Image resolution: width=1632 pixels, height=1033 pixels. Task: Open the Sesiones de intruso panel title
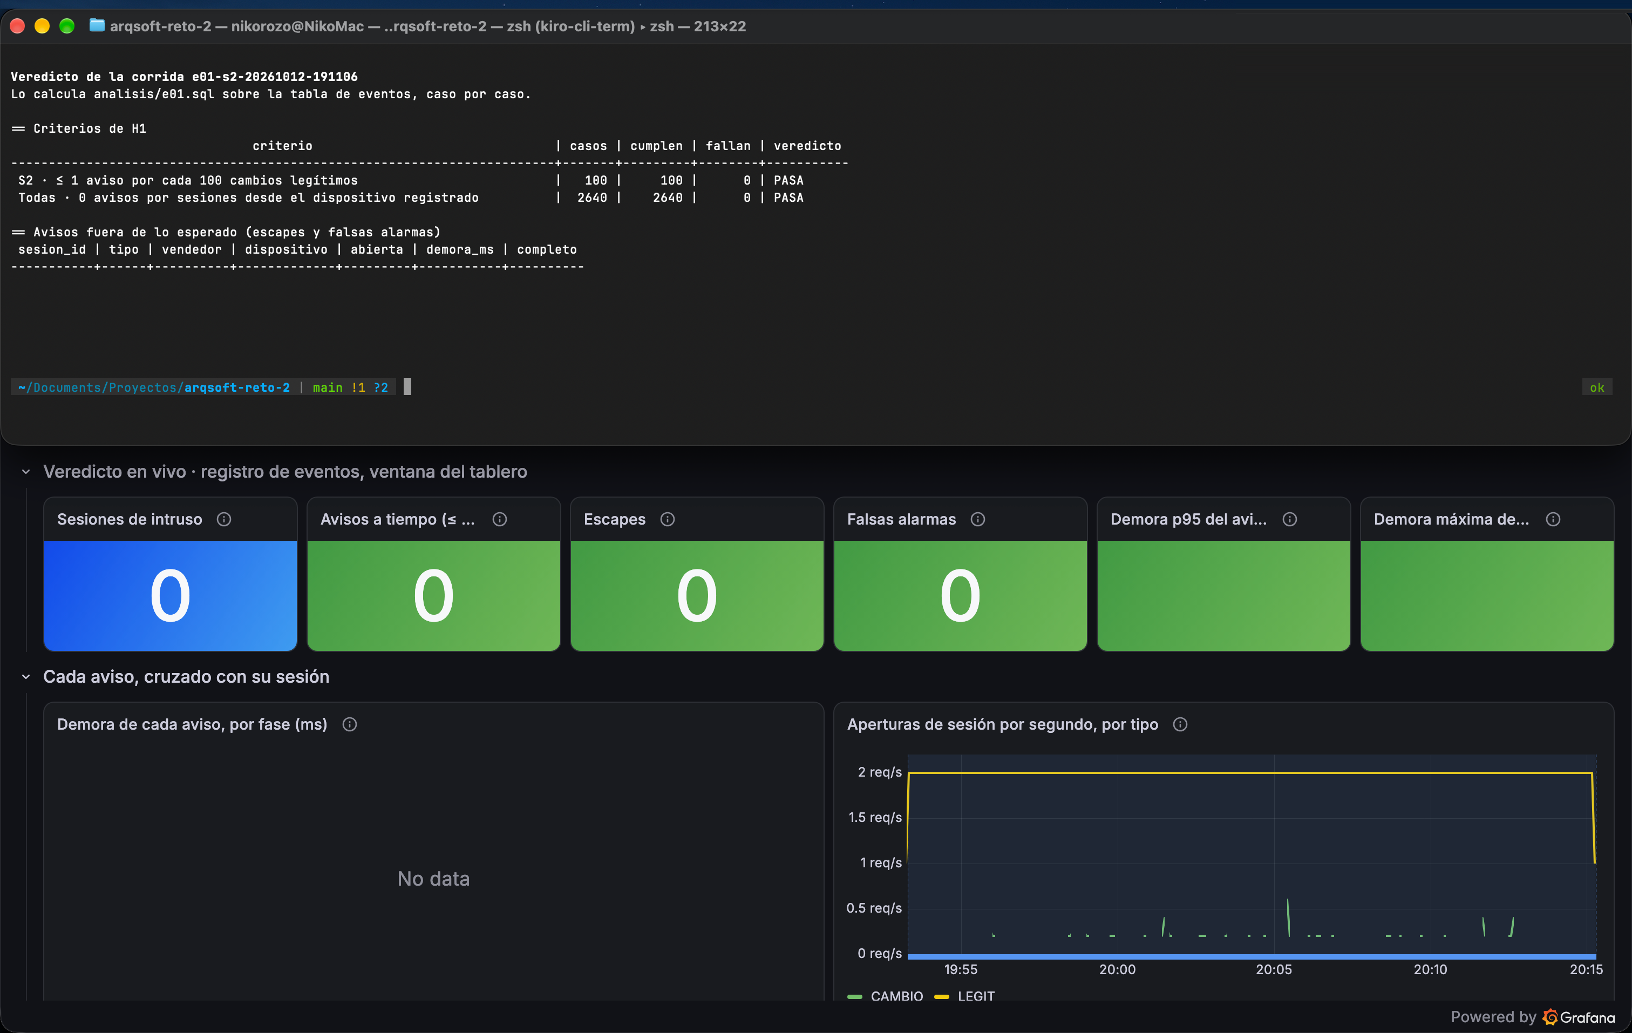(130, 519)
